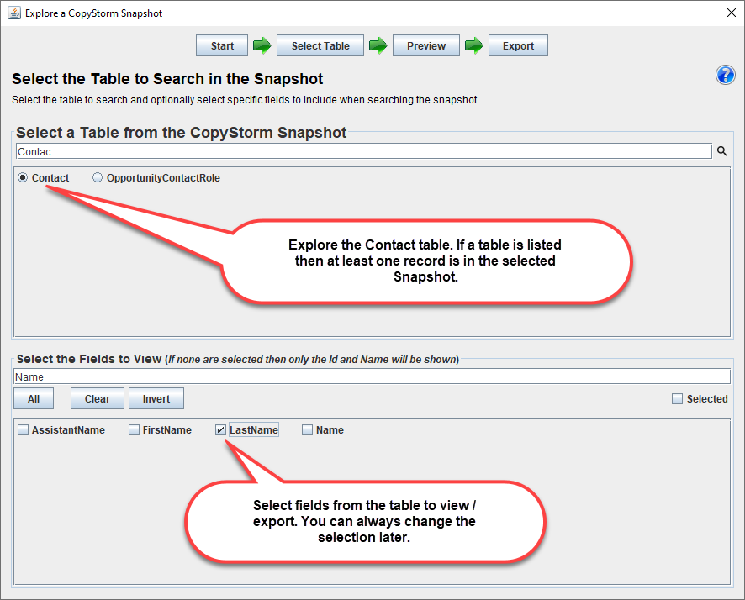The height and width of the screenshot is (600, 745).
Task: Click the Java app icon in title bar
Action: [x=14, y=13]
